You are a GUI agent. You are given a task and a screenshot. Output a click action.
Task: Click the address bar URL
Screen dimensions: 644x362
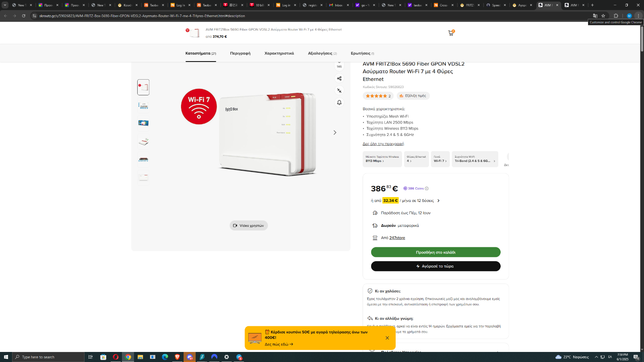click(142, 16)
